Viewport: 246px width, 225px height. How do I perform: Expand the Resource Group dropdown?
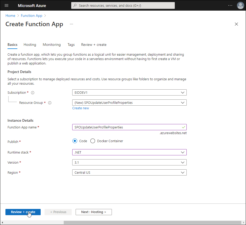point(129,103)
